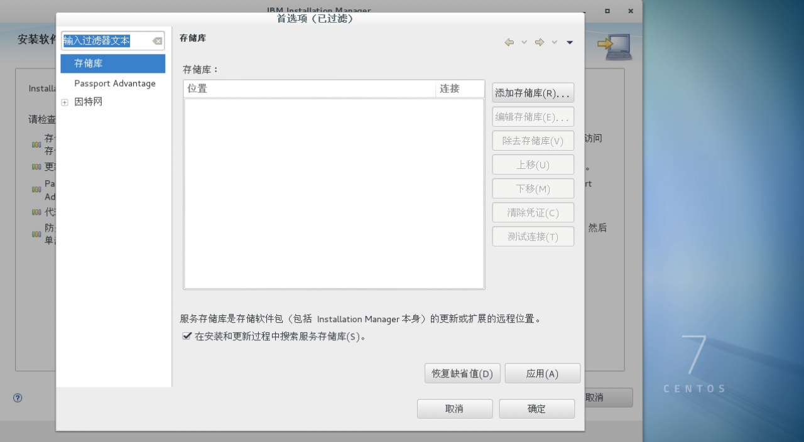804x442 pixels.
Task: Clear the filter text with the erase icon
Action: [157, 41]
